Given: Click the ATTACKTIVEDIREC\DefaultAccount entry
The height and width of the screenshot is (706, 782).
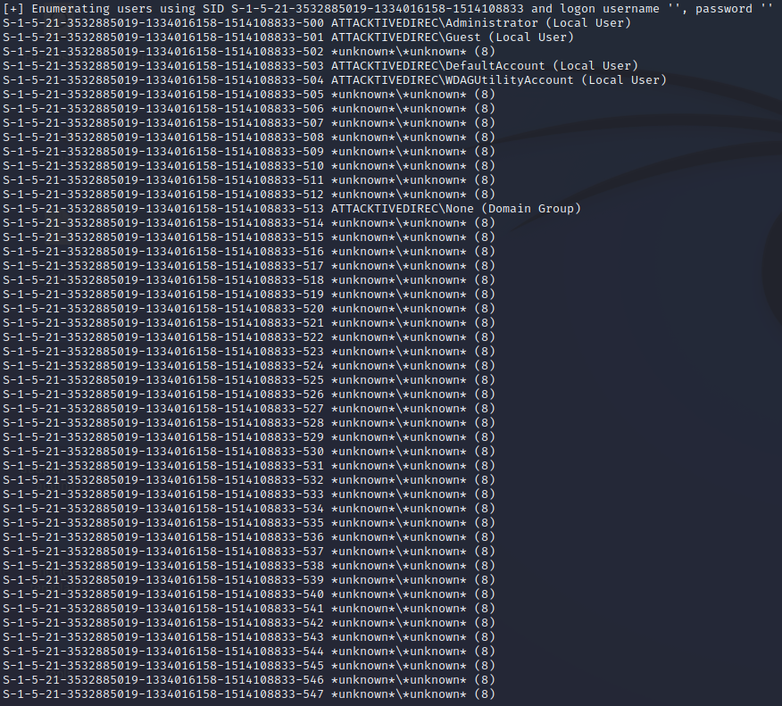Looking at the screenshot, I should [x=437, y=65].
